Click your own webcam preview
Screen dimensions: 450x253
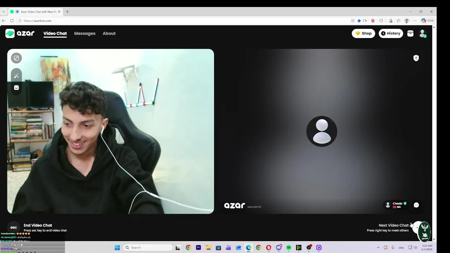(110, 131)
